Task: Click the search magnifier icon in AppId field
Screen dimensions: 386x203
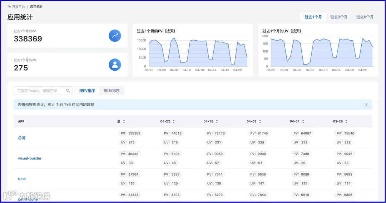Action: click(68, 91)
